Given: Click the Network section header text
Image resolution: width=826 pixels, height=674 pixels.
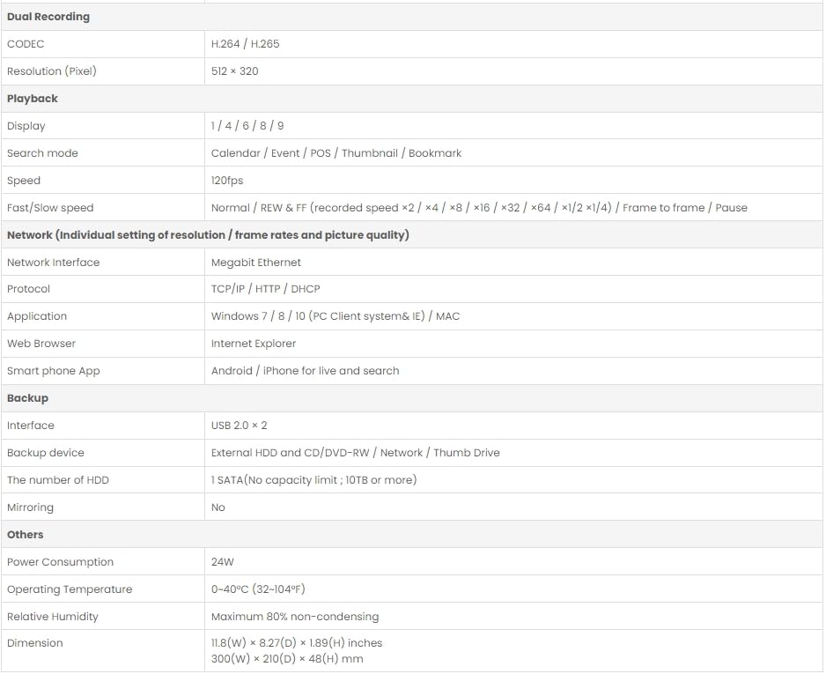Looking at the screenshot, I should click(208, 235).
